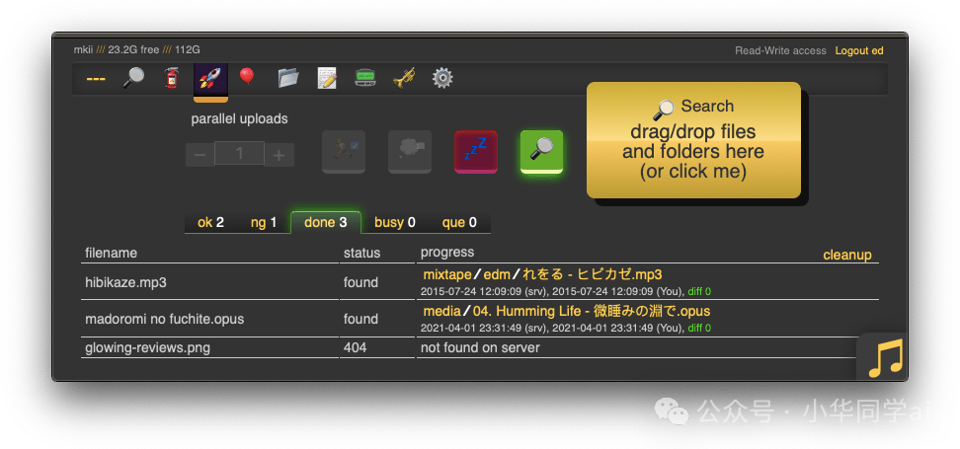
Task: Click the 'Logout ed' link
Action: tap(859, 50)
